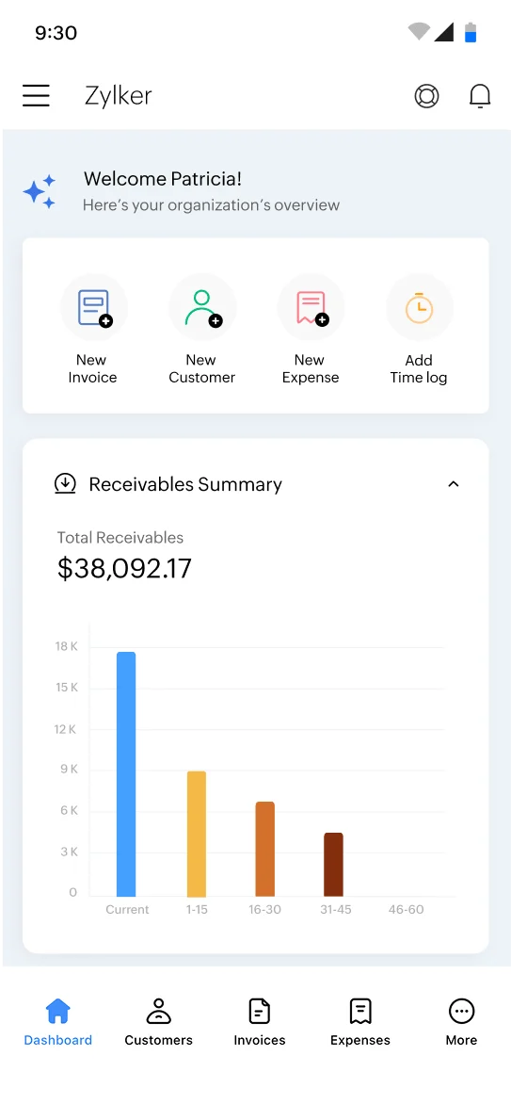This screenshot has width=511, height=1104.
Task: Switch to the Customers tab
Action: point(158,1022)
